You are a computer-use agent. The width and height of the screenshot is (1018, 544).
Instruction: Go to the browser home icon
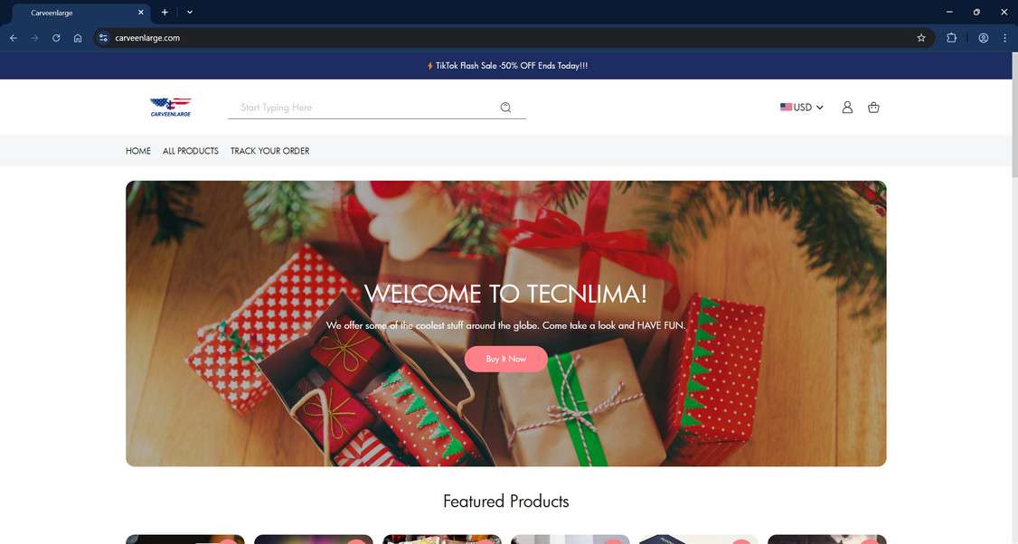click(78, 38)
